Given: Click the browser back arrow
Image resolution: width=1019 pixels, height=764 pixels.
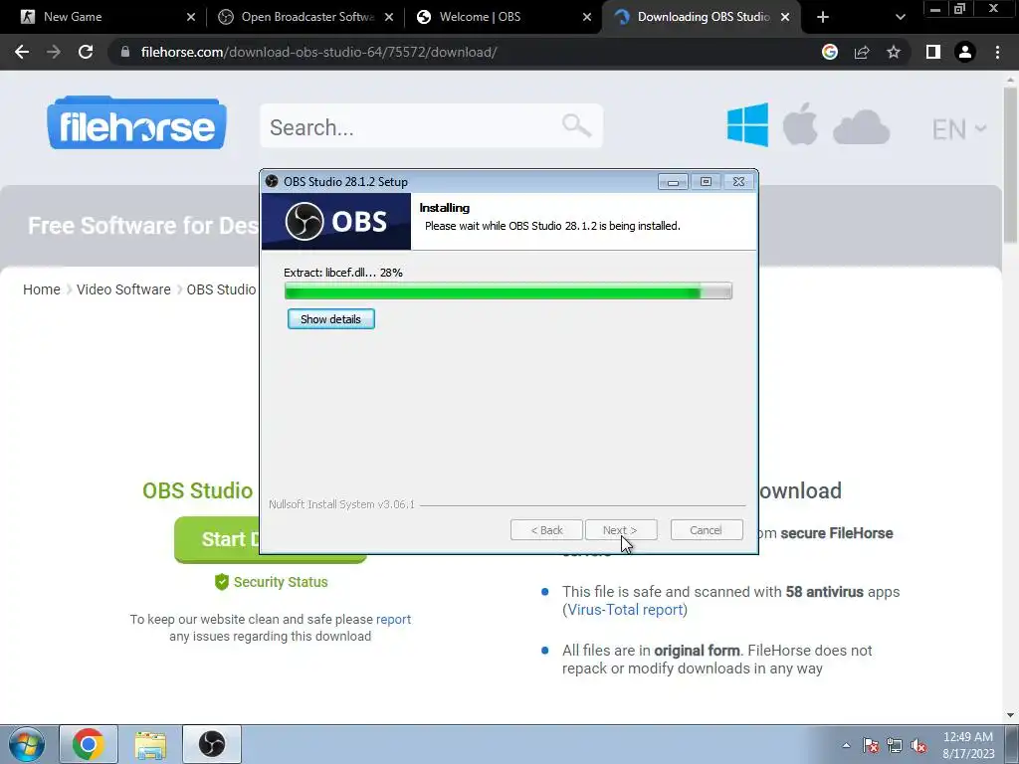Looking at the screenshot, I should coord(22,52).
